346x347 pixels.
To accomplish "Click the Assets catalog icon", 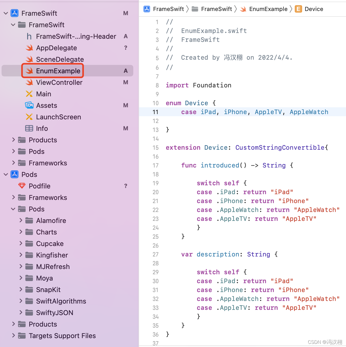I will [29, 105].
